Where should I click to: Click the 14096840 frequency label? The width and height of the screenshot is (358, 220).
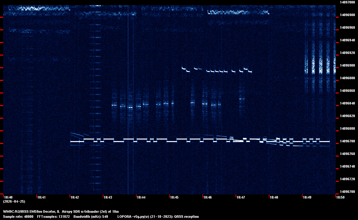coord(348,103)
